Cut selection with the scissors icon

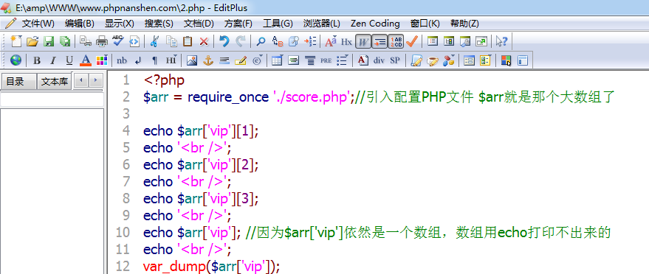[154, 41]
